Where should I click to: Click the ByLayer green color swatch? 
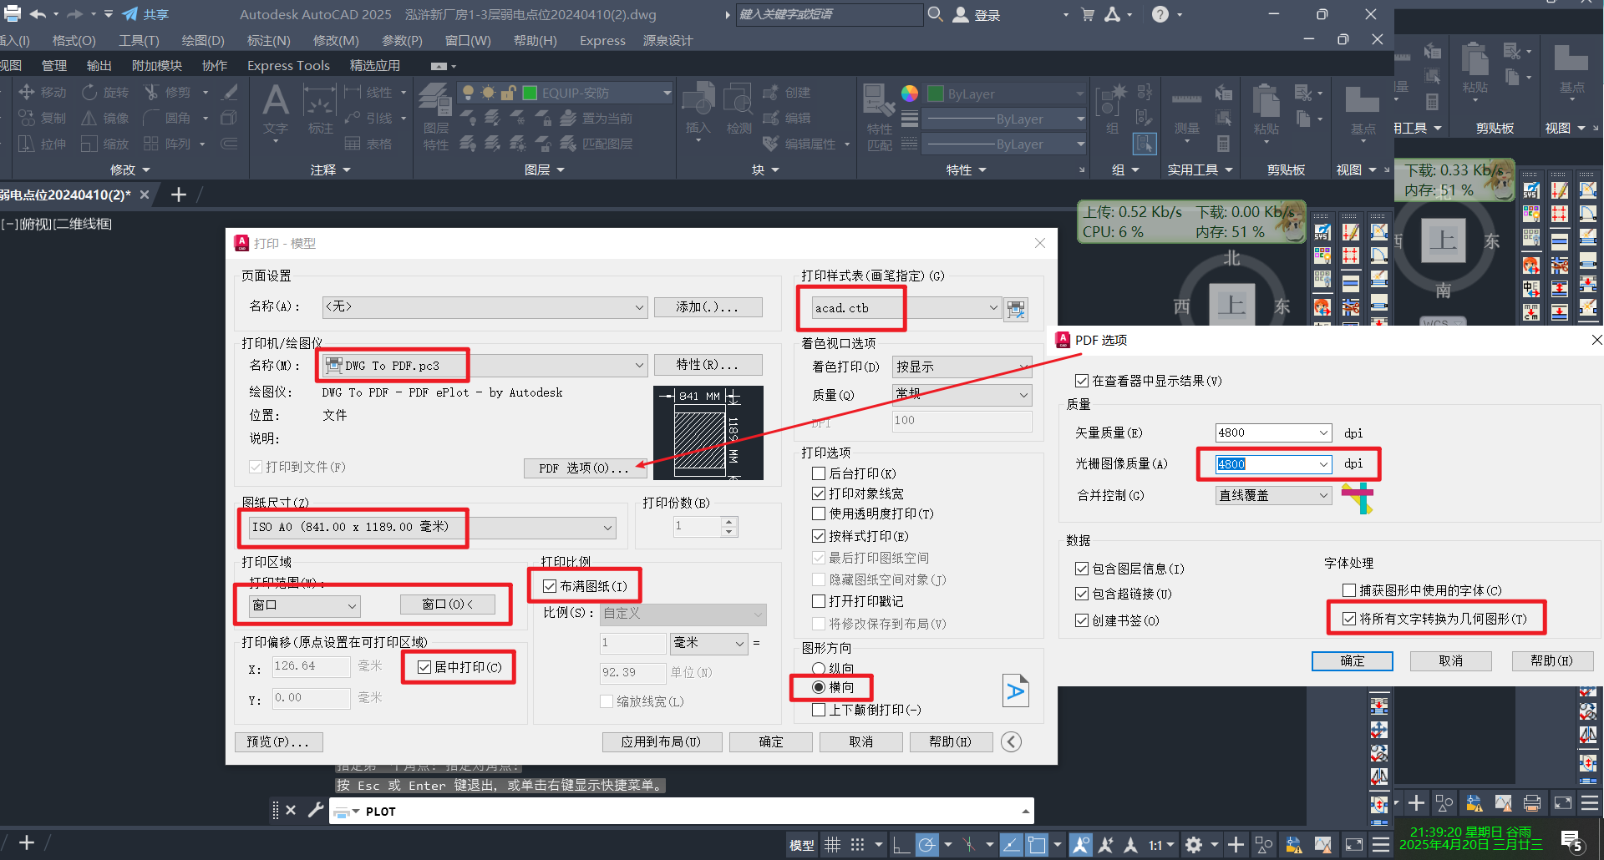[936, 94]
